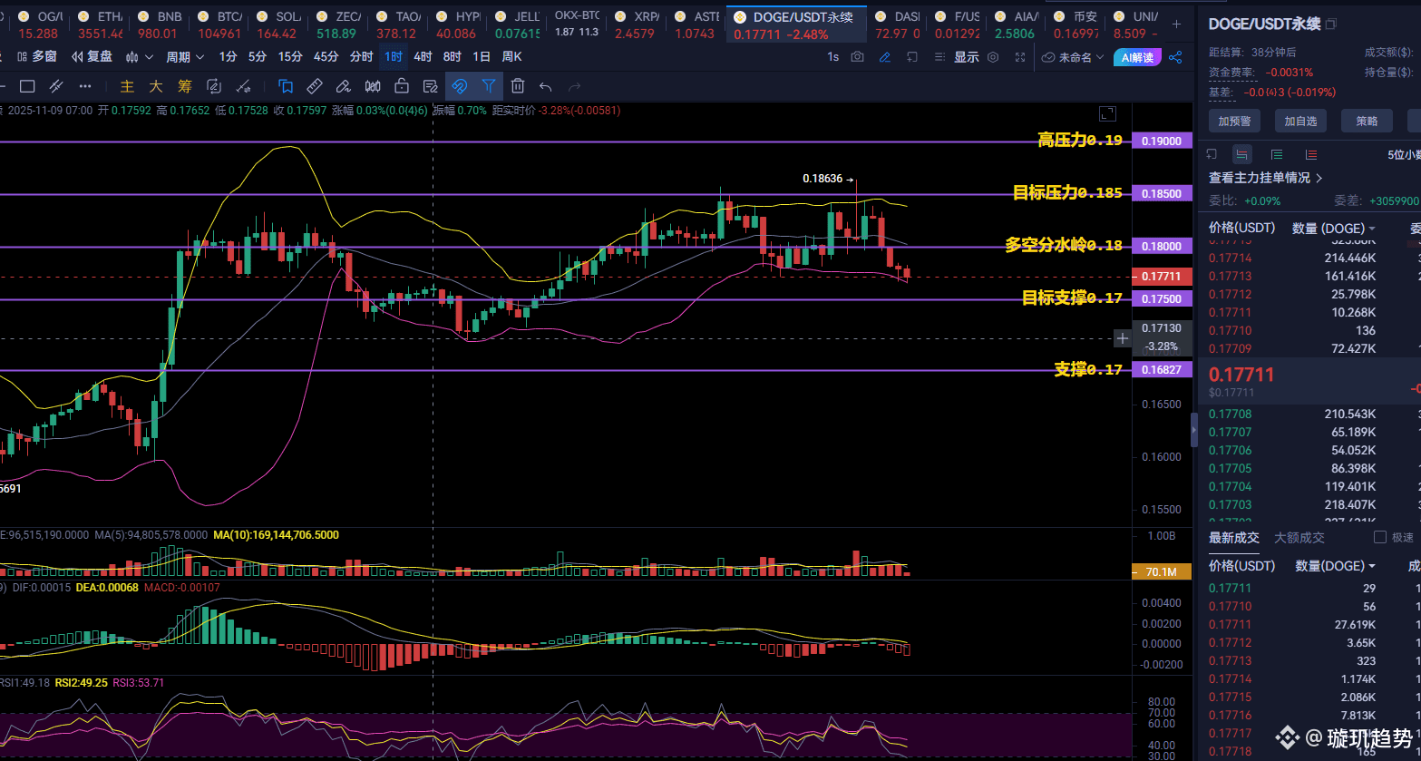The image size is (1421, 761).
Task: Switch to the 大额成交 tab
Action: (1299, 538)
